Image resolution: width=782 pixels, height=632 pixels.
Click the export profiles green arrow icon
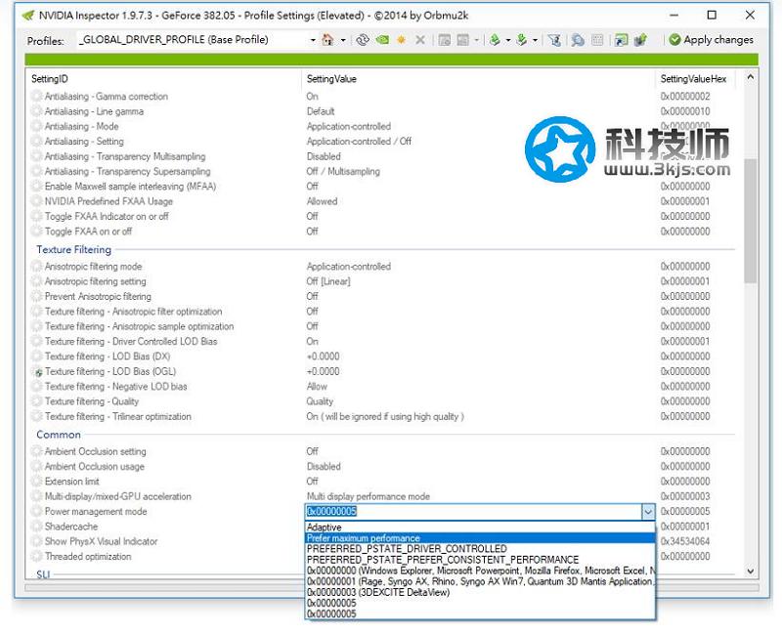(495, 40)
